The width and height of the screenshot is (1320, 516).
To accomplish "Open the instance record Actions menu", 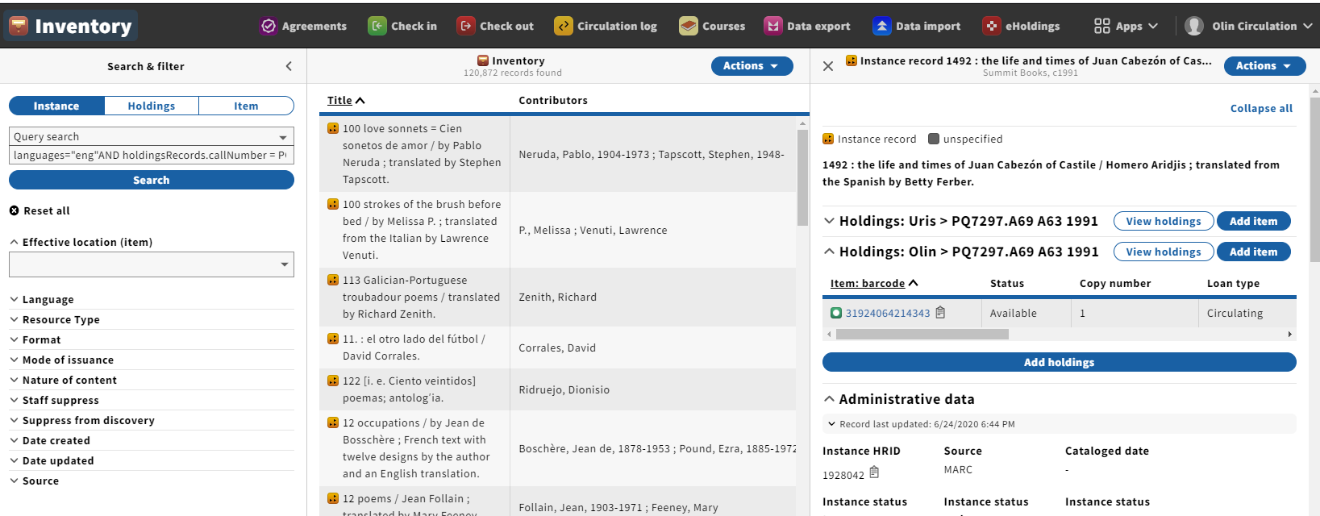I will (x=1264, y=66).
